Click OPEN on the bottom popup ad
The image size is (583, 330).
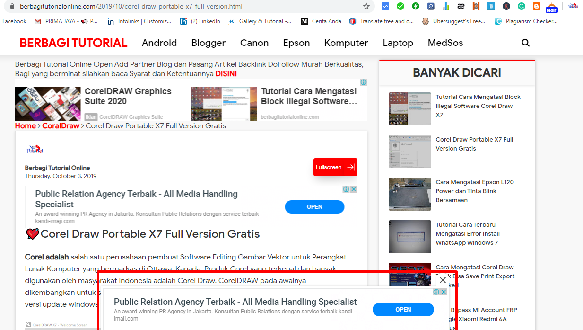[403, 310]
